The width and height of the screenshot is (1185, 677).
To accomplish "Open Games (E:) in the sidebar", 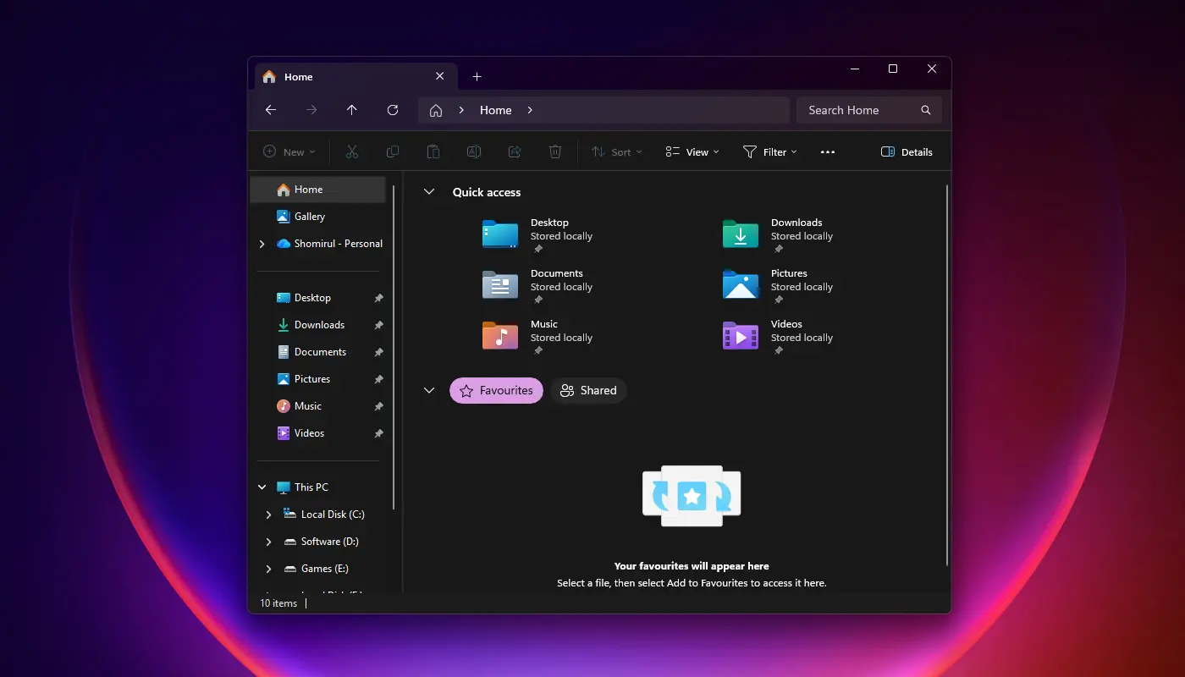I will pyautogui.click(x=323, y=569).
